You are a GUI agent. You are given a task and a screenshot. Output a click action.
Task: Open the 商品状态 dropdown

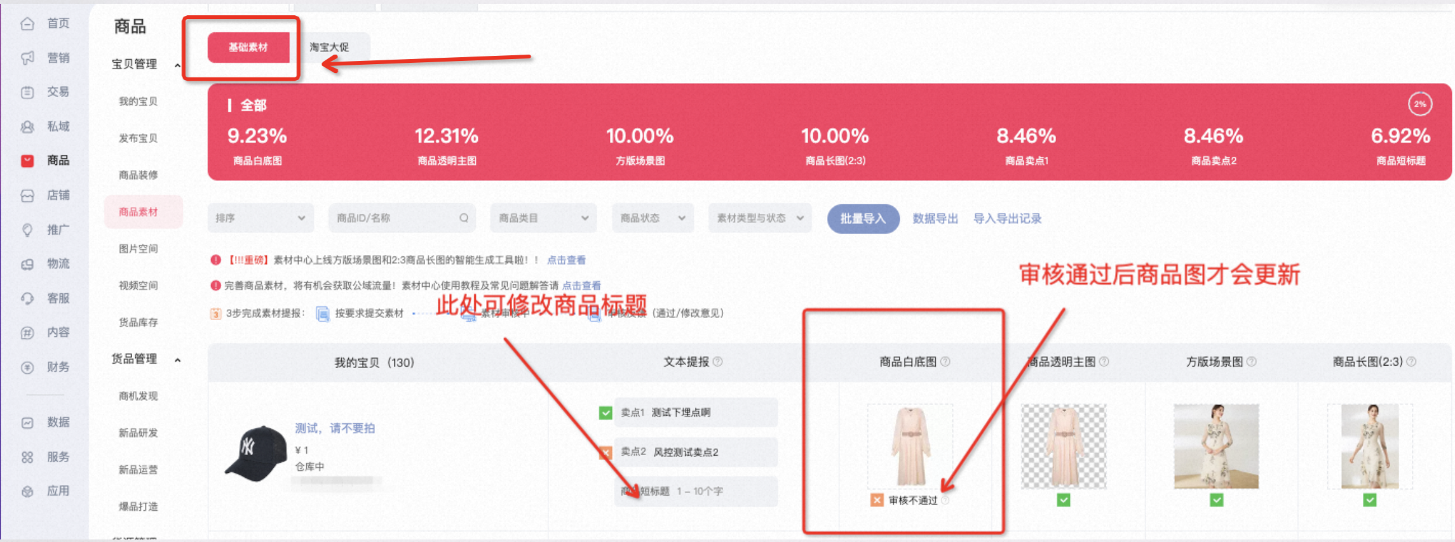click(653, 218)
